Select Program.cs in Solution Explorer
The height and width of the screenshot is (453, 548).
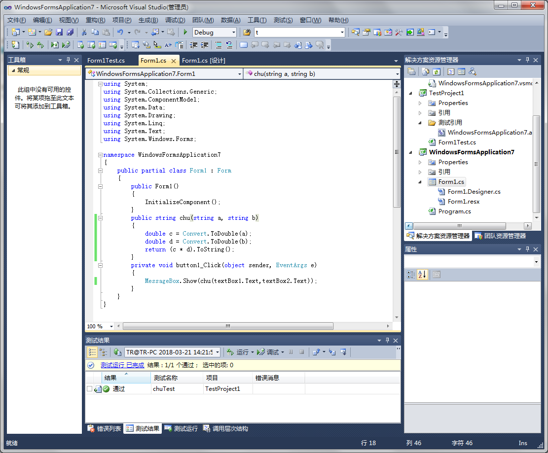(454, 211)
